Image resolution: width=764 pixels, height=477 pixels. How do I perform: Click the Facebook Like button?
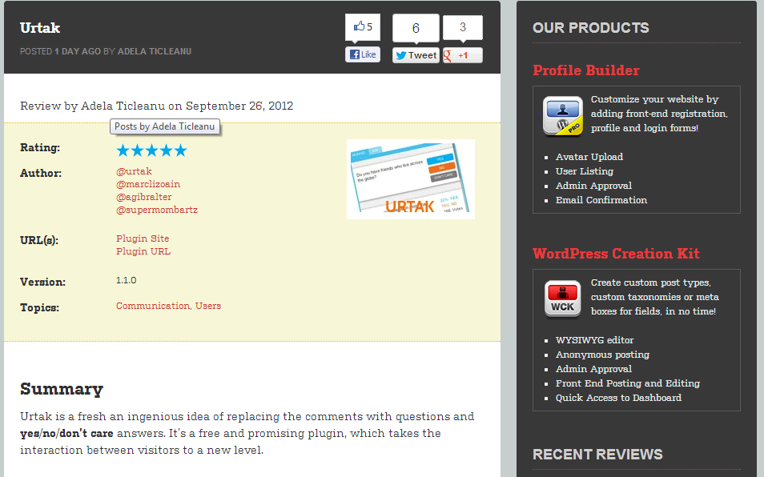pyautogui.click(x=363, y=54)
